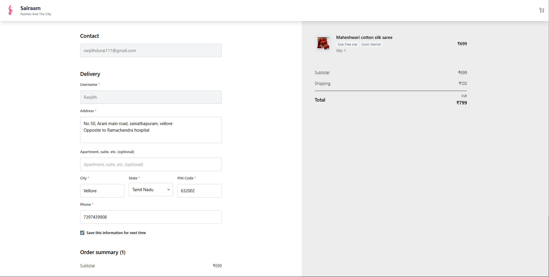Click the Phone number input field
The height and width of the screenshot is (277, 549).
(151, 217)
